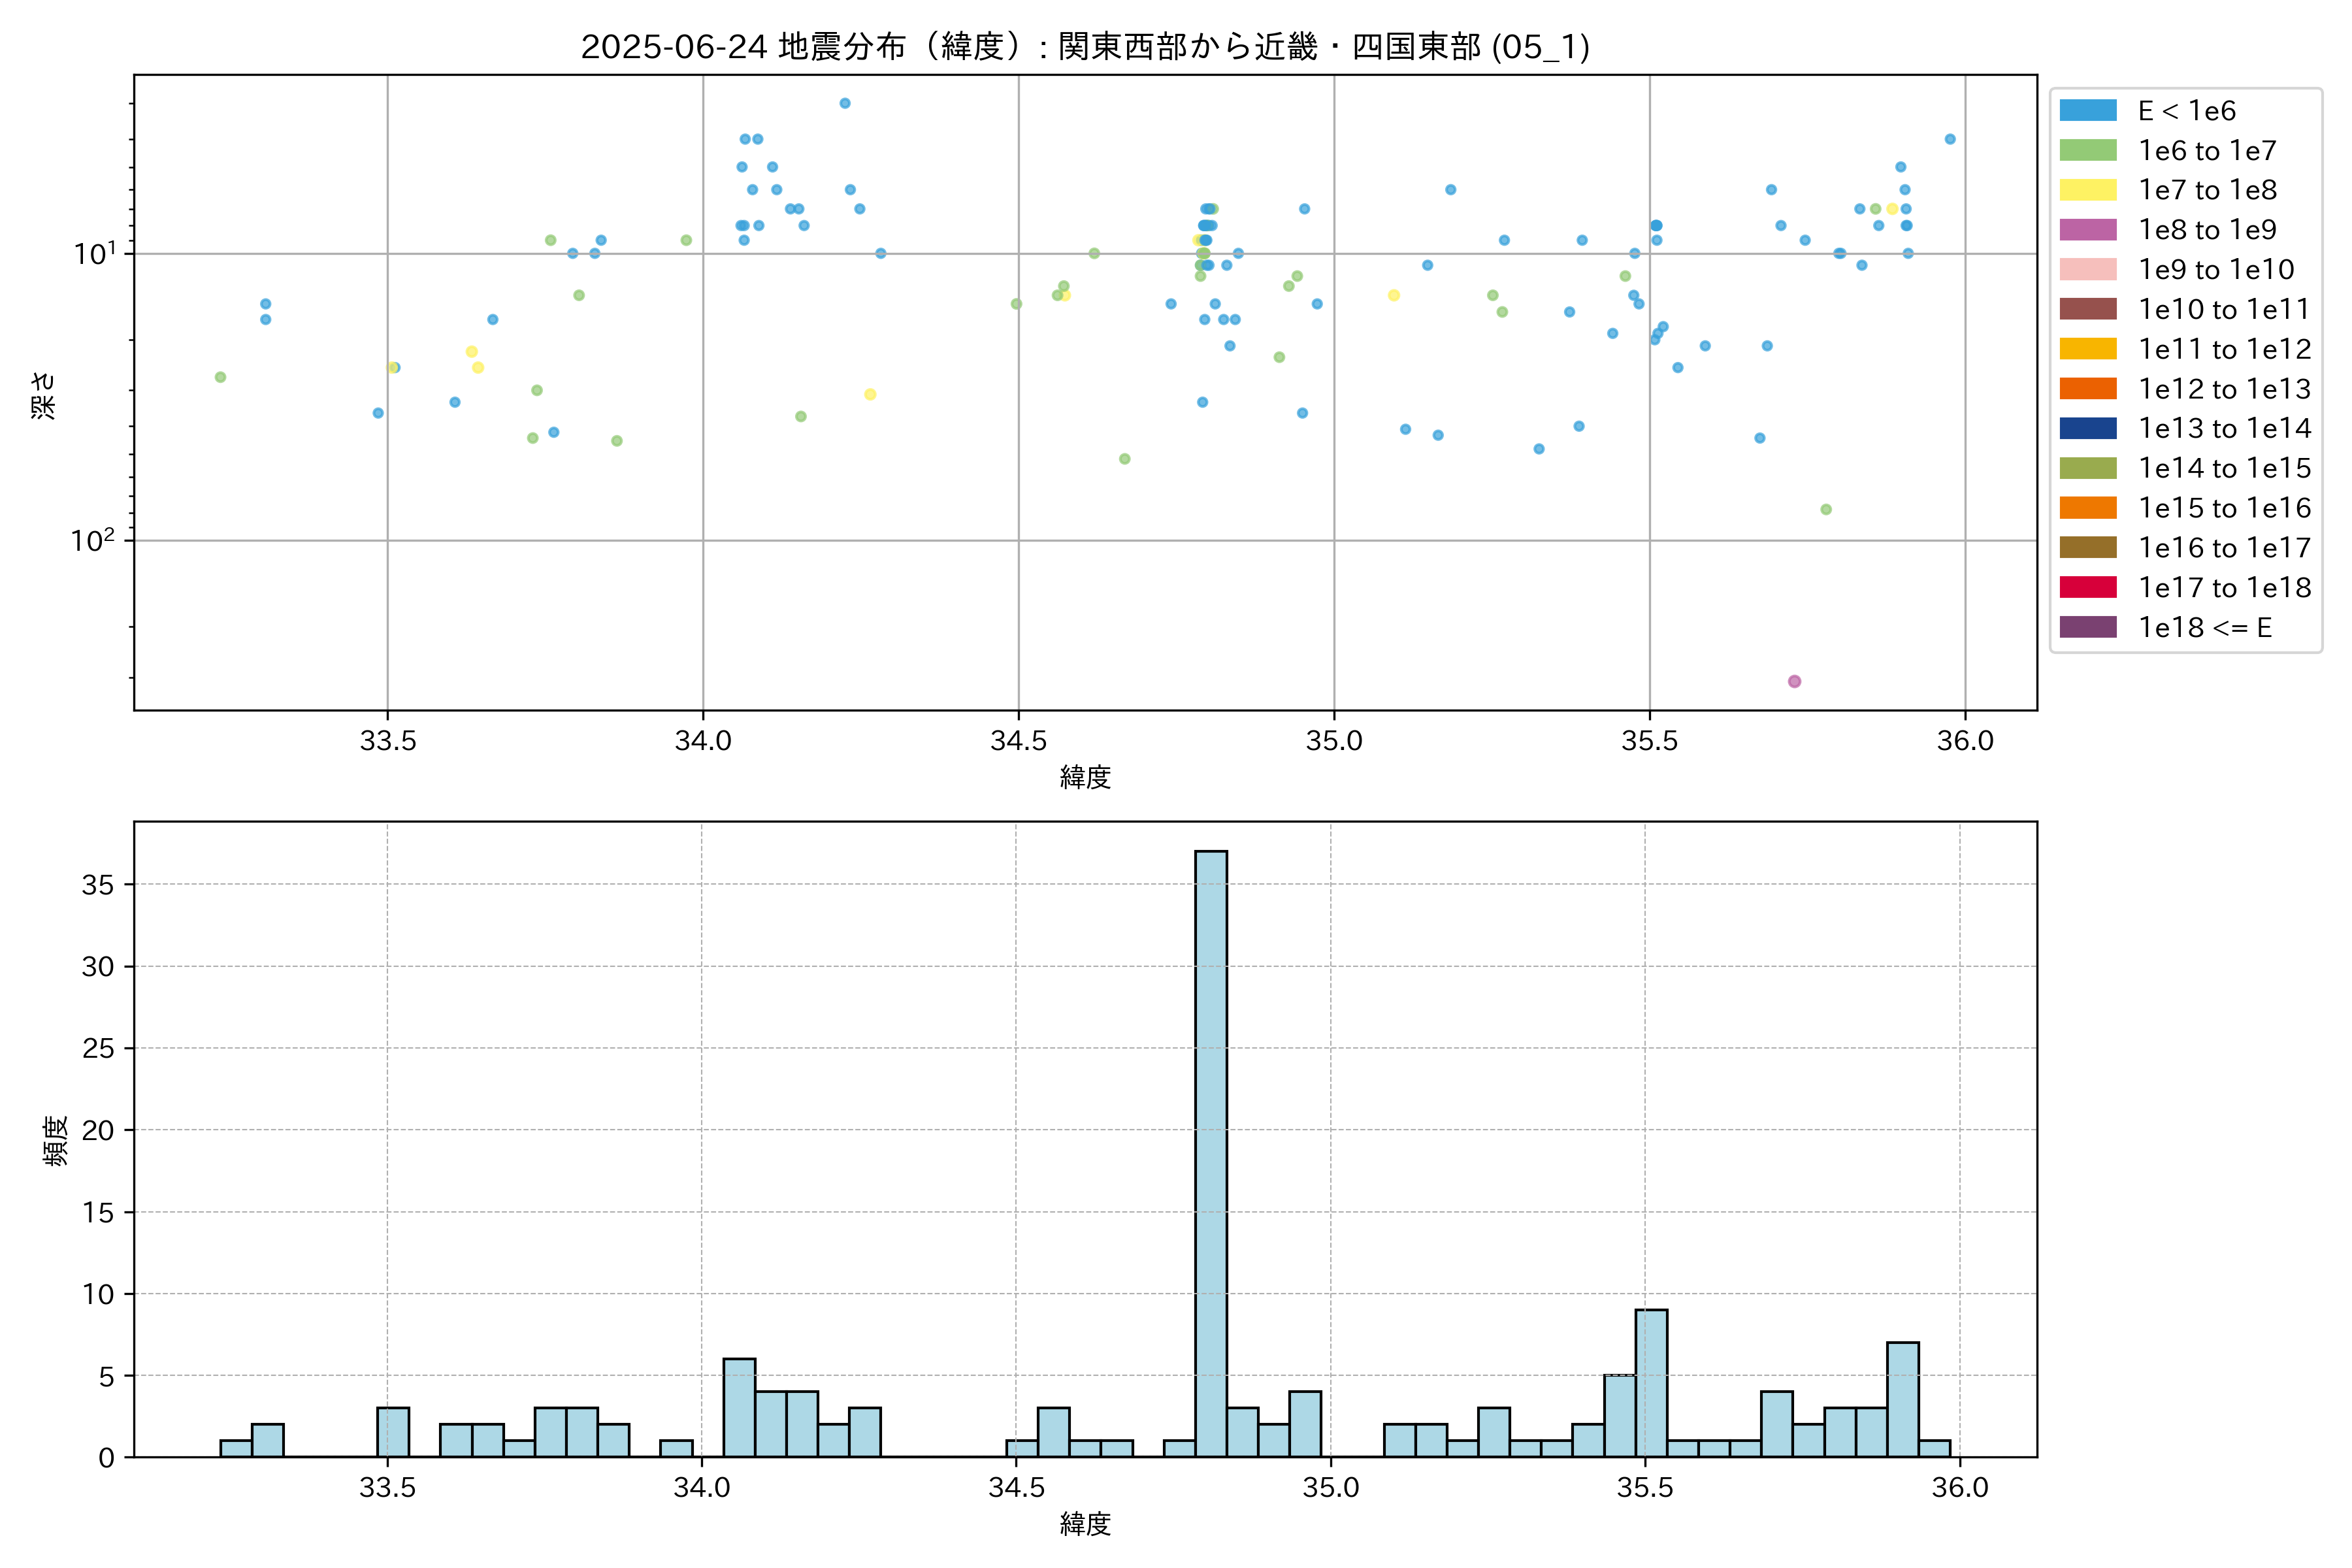
Task: Click the 頻度 y-axis label on the histogram
Action: tap(56, 1141)
